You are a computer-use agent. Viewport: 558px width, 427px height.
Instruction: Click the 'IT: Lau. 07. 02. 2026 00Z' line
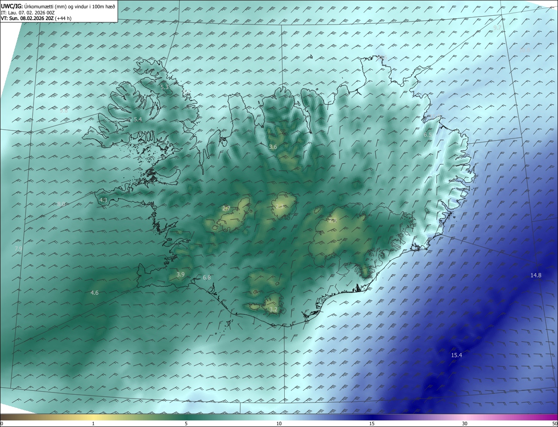(x=27, y=13)
